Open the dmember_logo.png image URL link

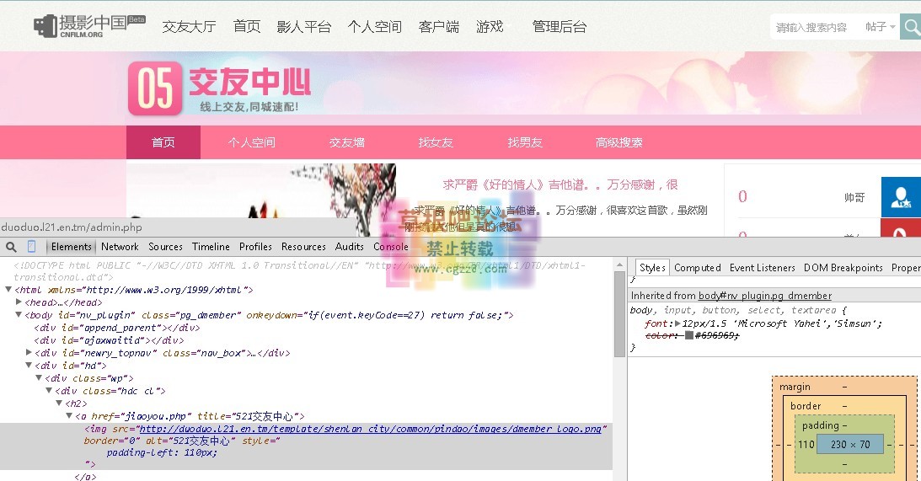coord(370,429)
